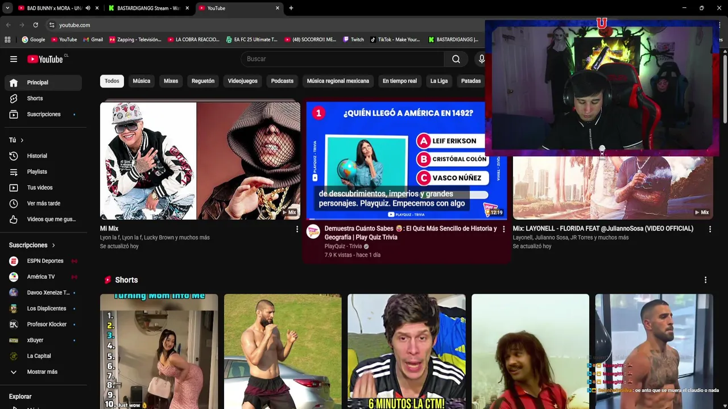
Task: Switch to BASTARDIGANGG Stream browser tab
Action: 148,8
